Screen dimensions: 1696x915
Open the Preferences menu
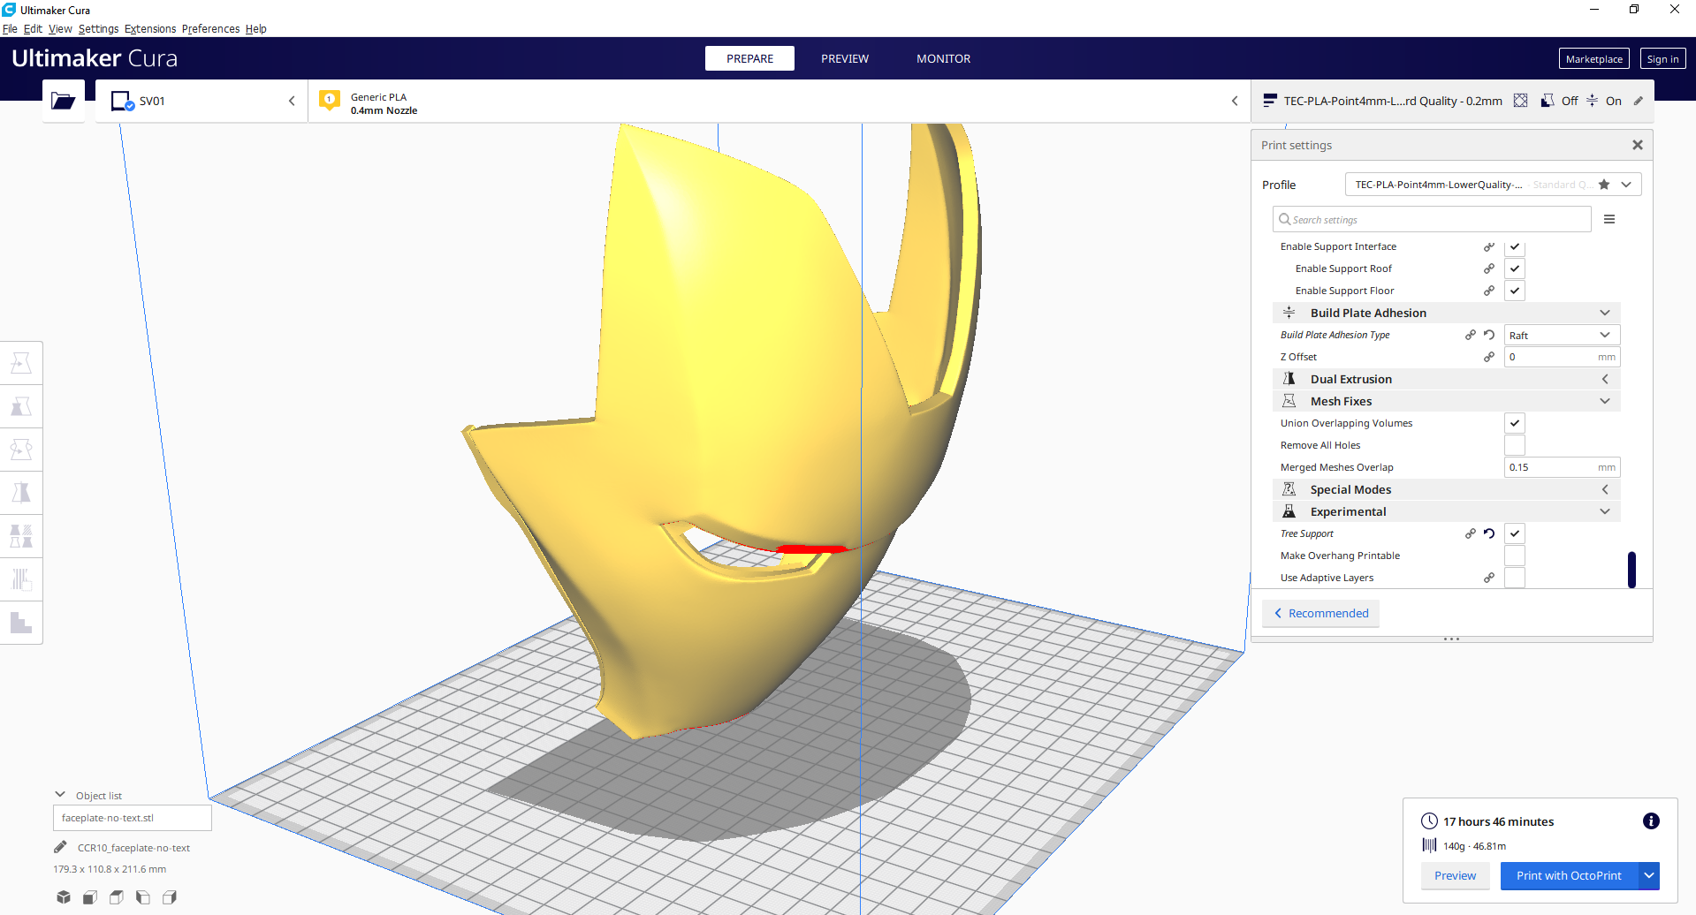(x=210, y=28)
